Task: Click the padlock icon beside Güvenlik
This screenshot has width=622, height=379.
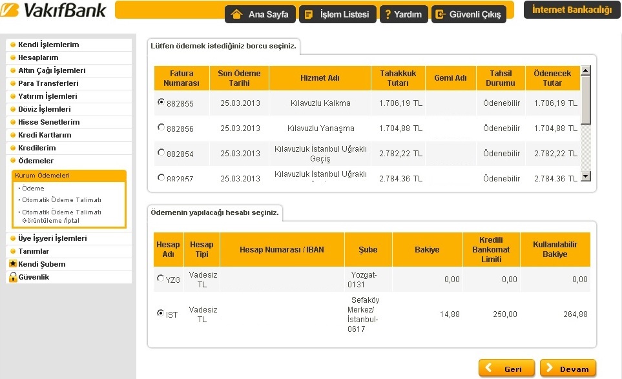Action: click(12, 277)
